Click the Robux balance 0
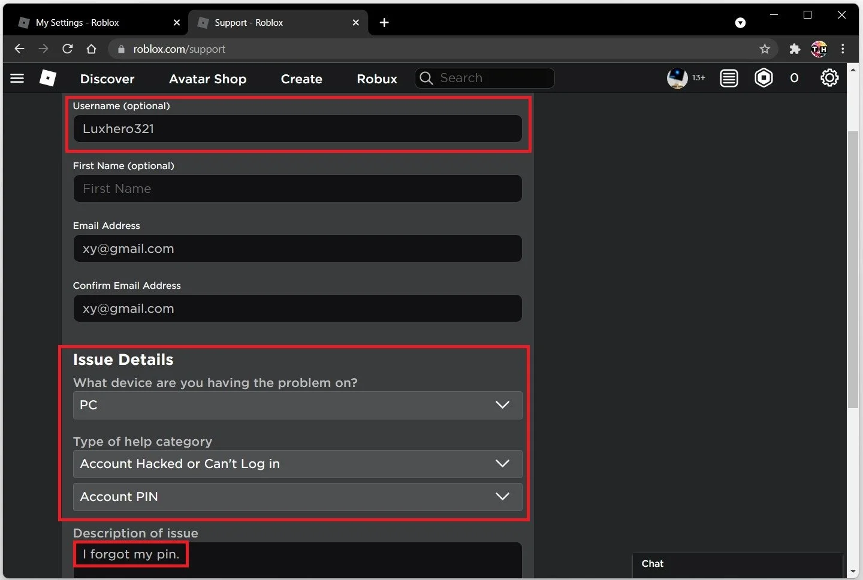The height and width of the screenshot is (580, 863). point(794,78)
